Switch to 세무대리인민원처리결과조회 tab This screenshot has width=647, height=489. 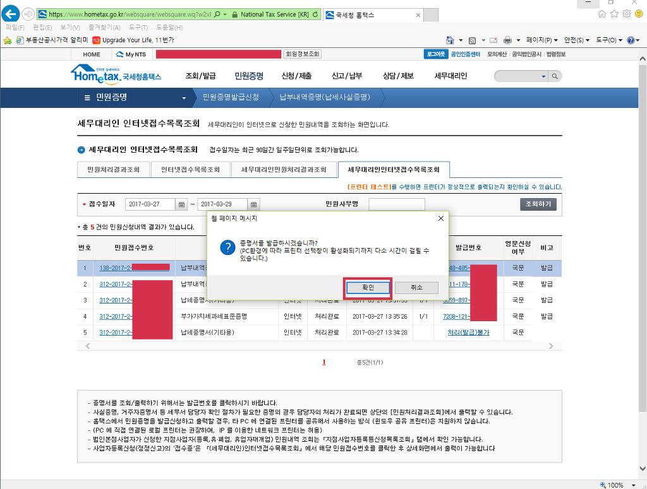point(284,170)
